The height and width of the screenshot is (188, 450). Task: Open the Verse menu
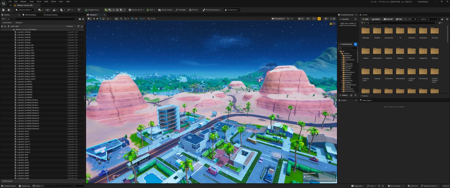pos(39,1)
